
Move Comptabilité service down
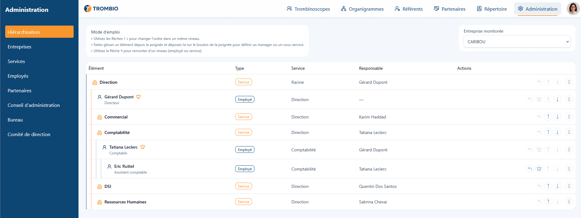click(557, 132)
